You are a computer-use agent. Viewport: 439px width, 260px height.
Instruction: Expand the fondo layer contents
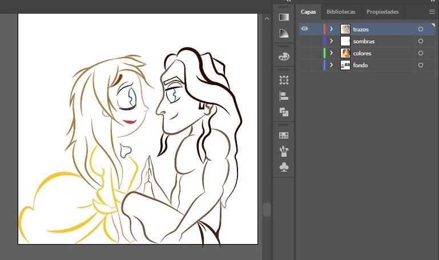click(x=332, y=65)
